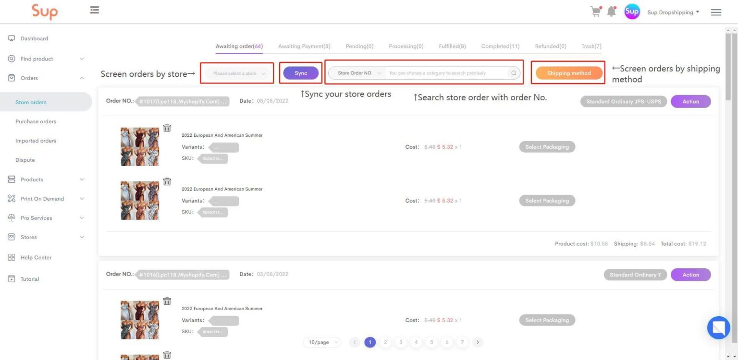The image size is (738, 360).
Task: Navigate to page 3 of orders
Action: coord(401,342)
